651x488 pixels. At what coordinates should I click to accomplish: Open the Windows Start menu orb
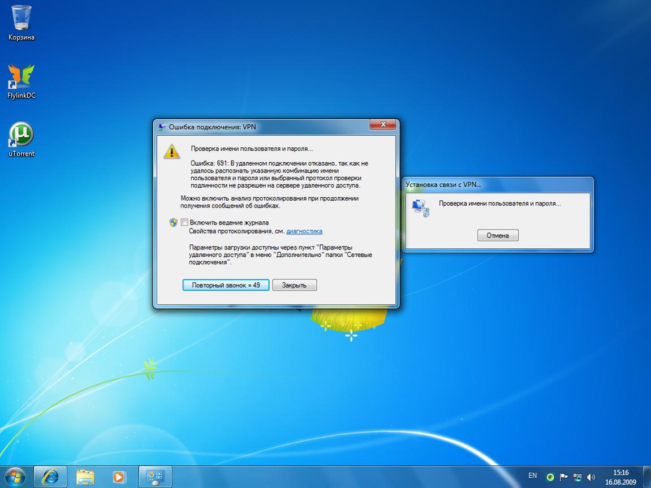coord(15,476)
